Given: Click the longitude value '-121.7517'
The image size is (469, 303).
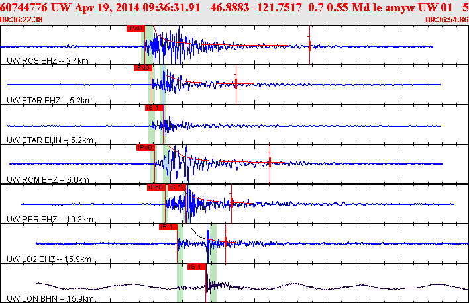Looking at the screenshot, I should click(278, 7).
